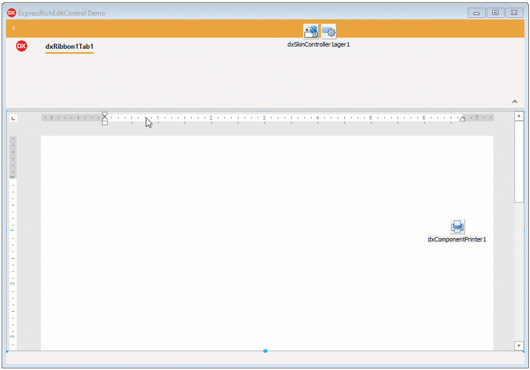Click the vertical scrollbar thumb
The image size is (530, 370).
(519, 161)
